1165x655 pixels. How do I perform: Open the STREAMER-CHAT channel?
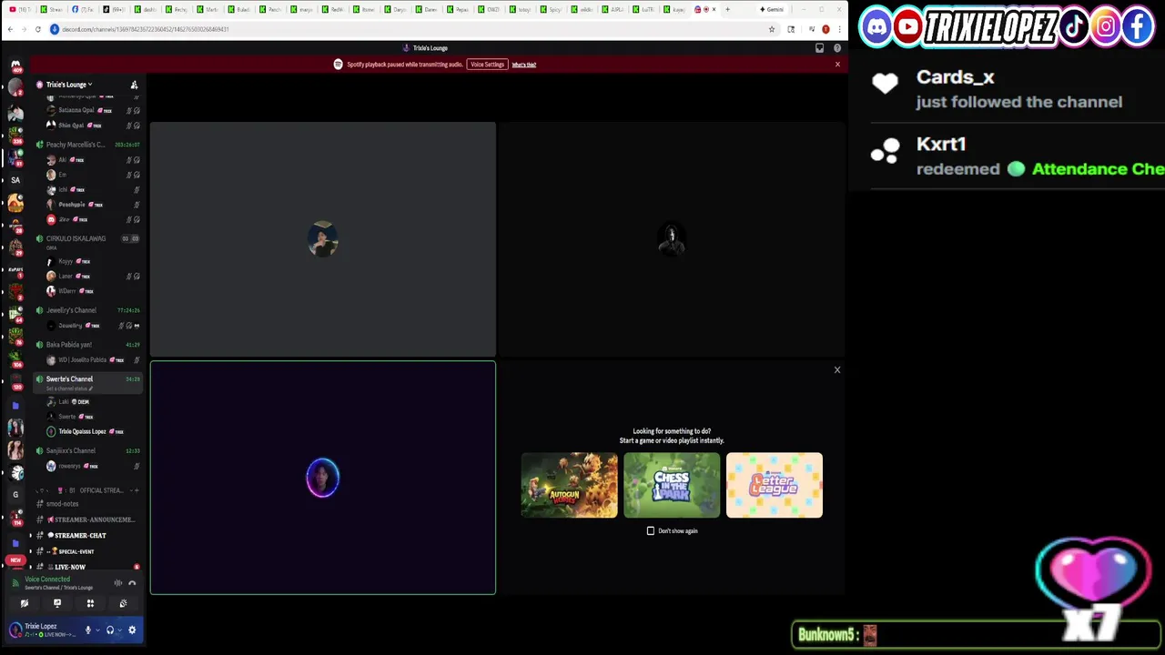(87, 536)
